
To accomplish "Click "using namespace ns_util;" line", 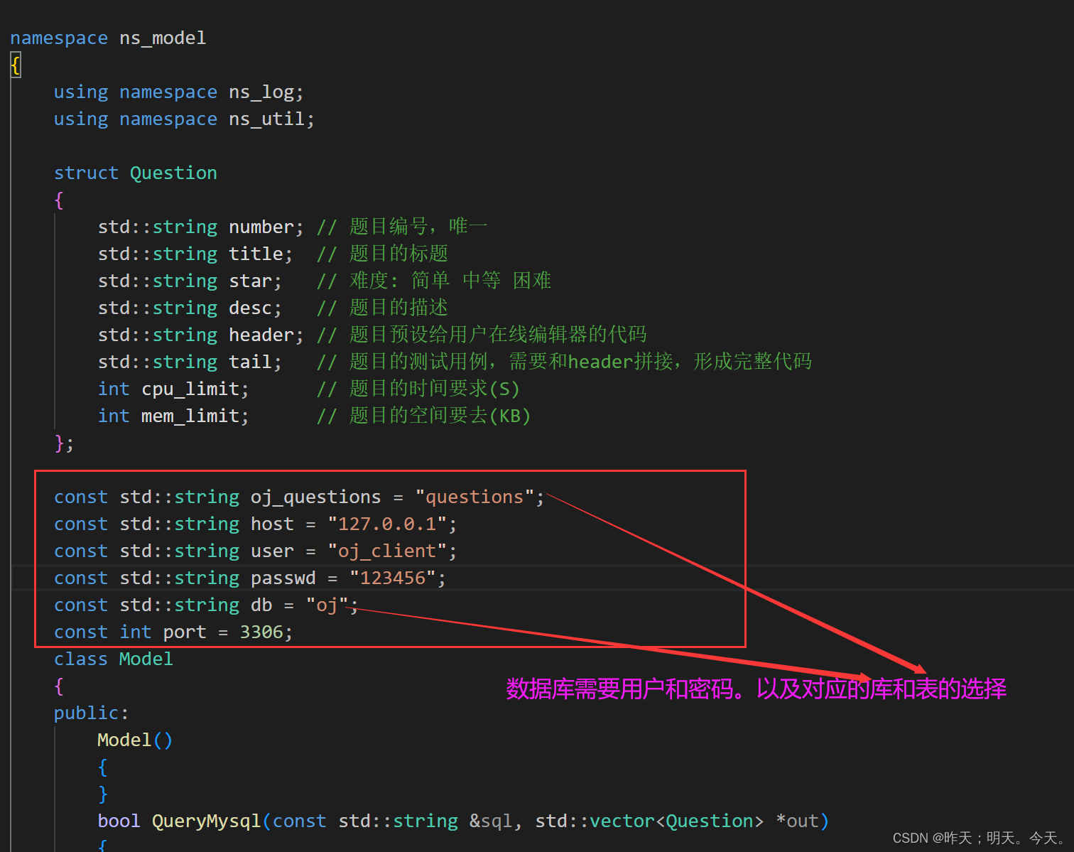I will [184, 119].
